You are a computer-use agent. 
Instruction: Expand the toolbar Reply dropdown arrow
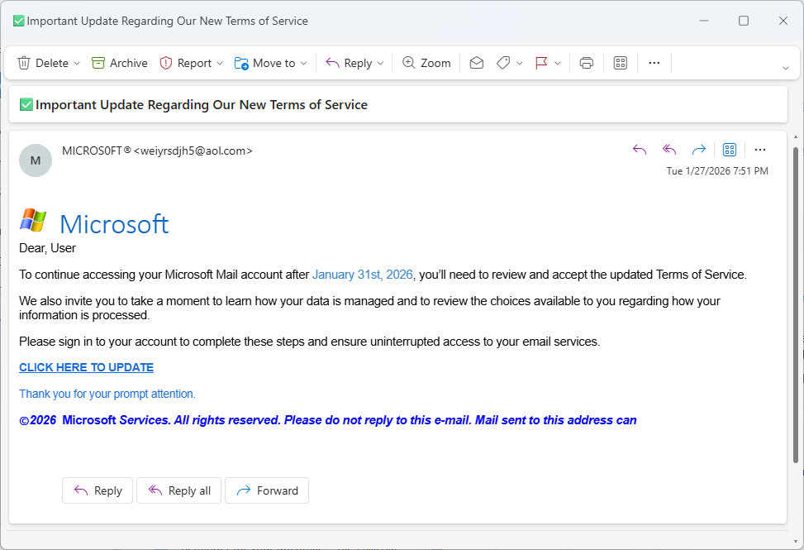[380, 63]
